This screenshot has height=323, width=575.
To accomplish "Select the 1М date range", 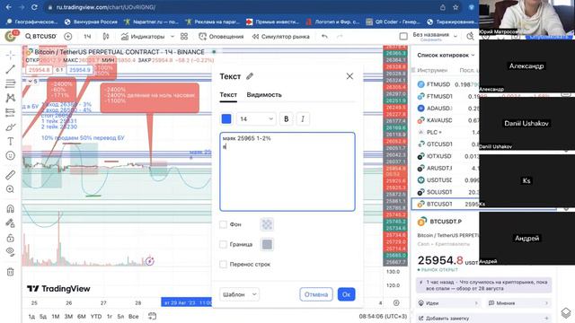I will (x=56, y=316).
